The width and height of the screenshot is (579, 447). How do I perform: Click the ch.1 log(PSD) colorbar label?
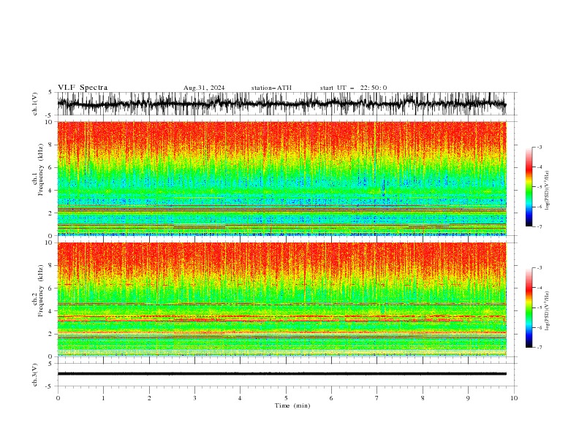(x=547, y=191)
